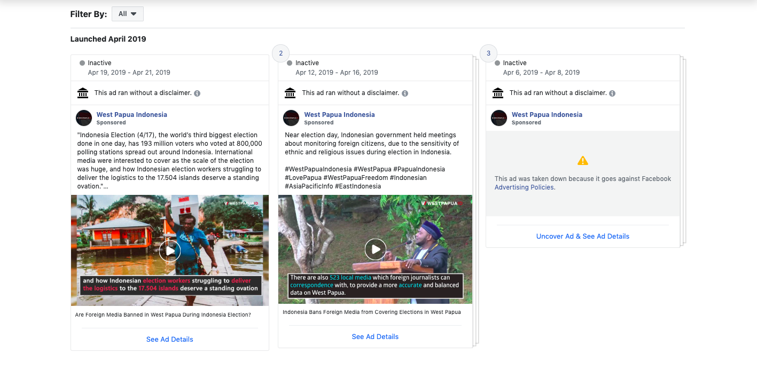
Task: Open West Papua Indonesia page from Apr 19 ad
Action: click(x=132, y=115)
